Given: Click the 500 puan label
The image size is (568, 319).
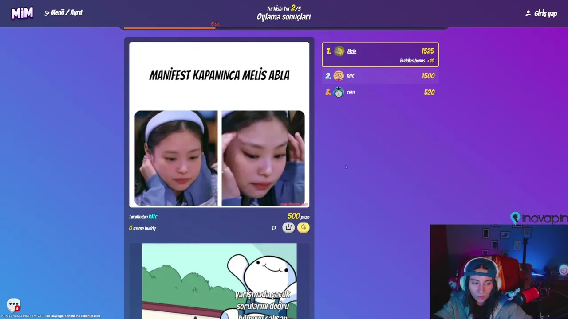Looking at the screenshot, I should (x=298, y=216).
